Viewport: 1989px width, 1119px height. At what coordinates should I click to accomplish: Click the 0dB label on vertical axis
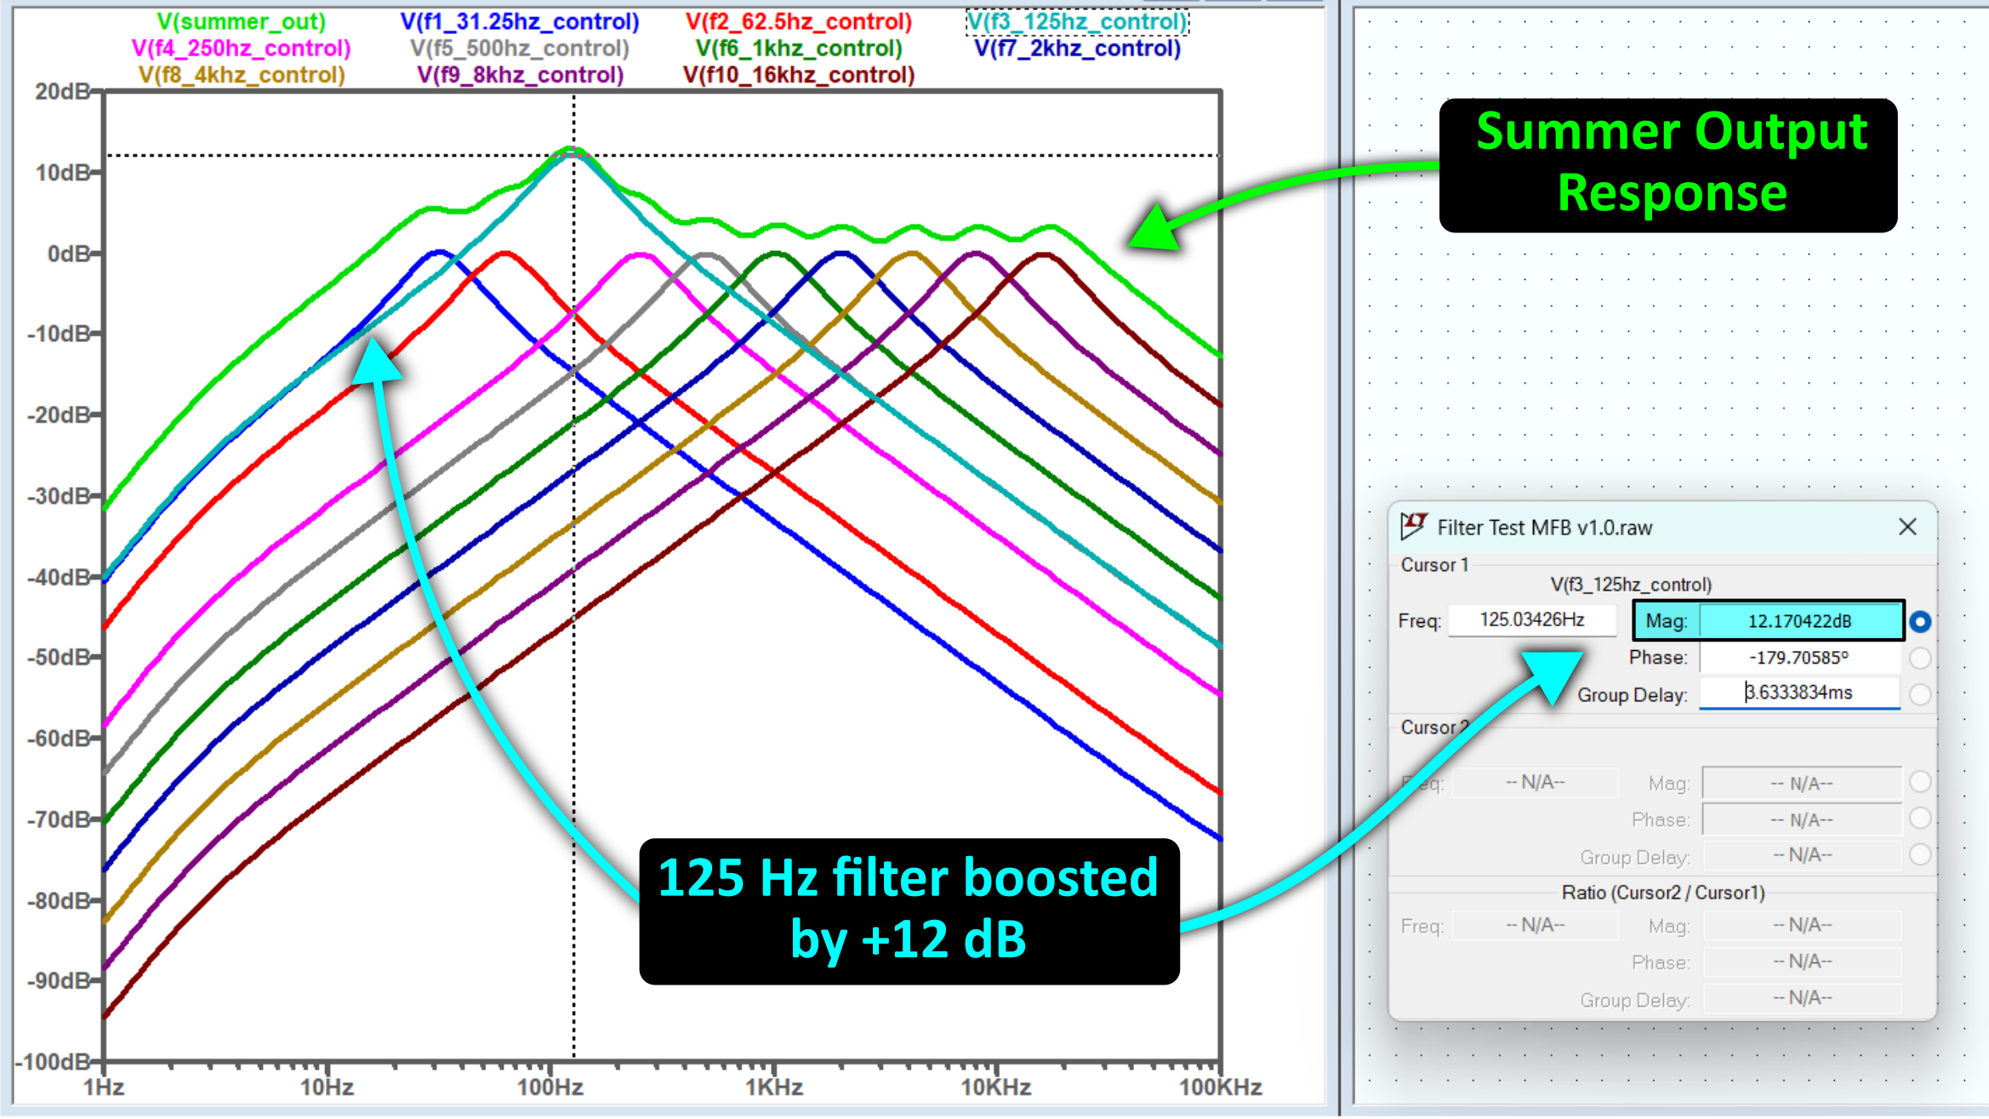point(69,254)
